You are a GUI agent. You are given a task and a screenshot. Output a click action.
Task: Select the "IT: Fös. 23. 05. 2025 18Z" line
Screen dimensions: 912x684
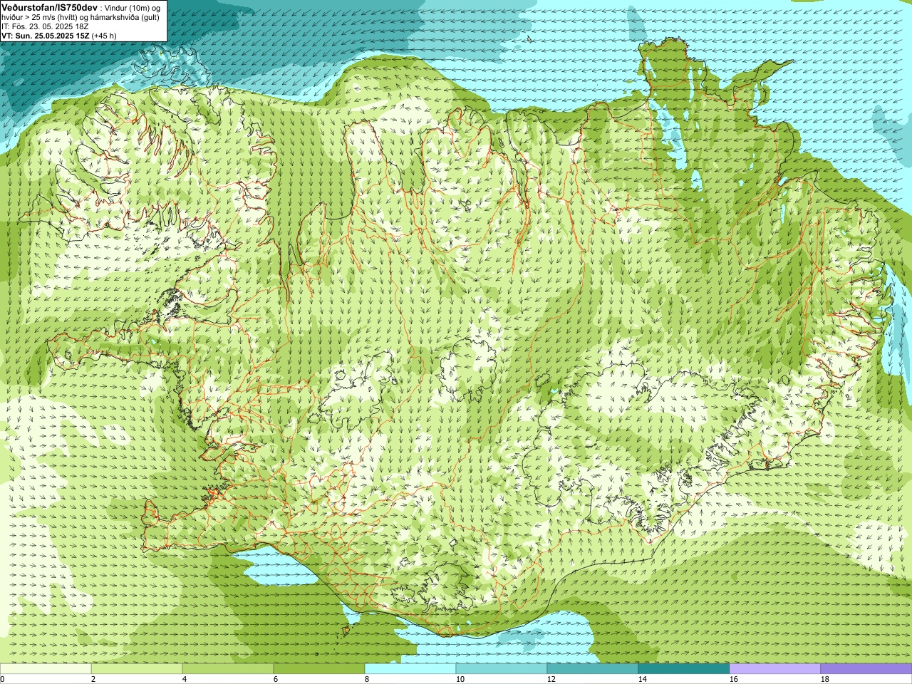[x=45, y=26]
